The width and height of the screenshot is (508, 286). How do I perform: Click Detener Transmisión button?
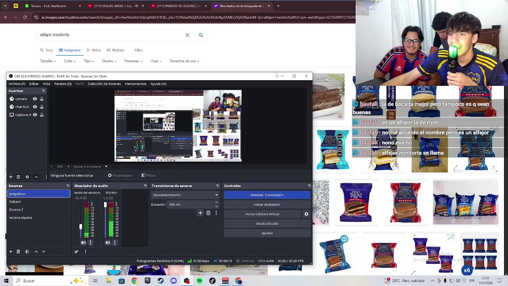(267, 195)
